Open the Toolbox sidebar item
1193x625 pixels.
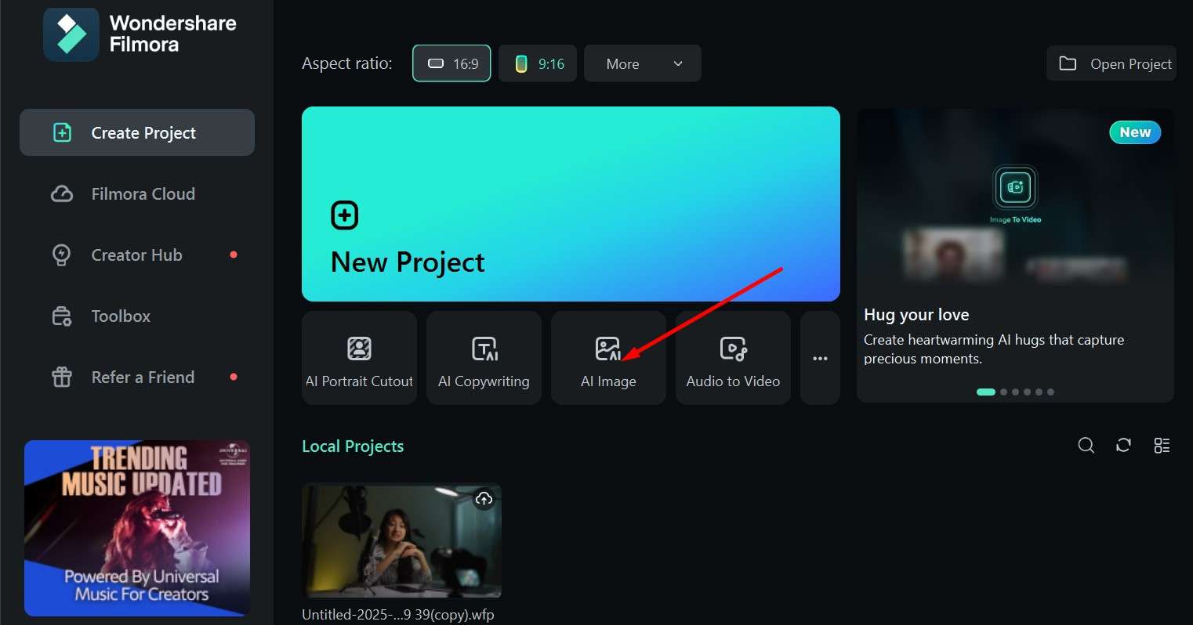[137, 316]
